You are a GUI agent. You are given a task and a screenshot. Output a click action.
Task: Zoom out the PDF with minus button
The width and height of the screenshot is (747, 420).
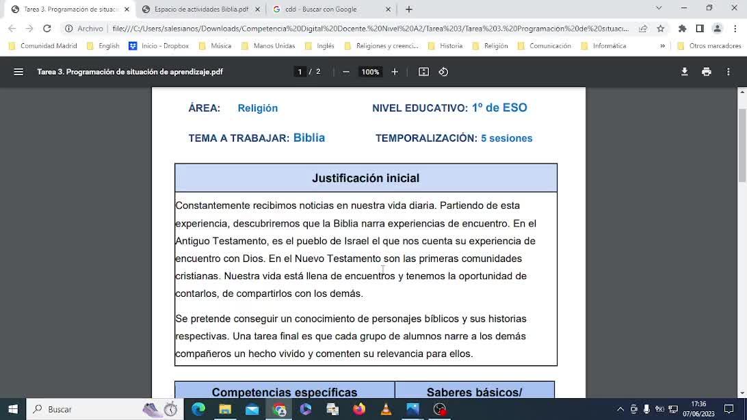point(346,72)
